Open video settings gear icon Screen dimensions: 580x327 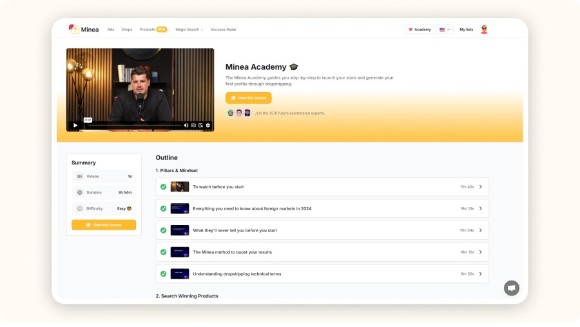click(x=208, y=126)
